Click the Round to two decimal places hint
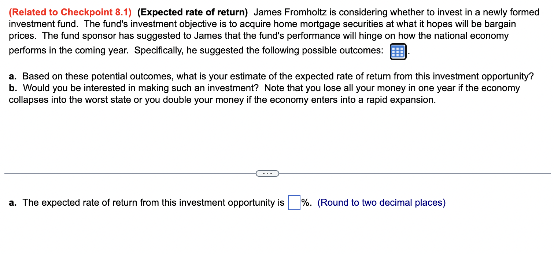This screenshot has height=254, width=554. pos(381,203)
